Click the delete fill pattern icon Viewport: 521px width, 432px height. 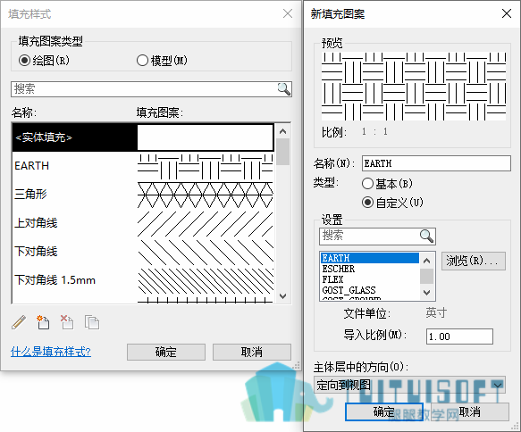point(67,322)
